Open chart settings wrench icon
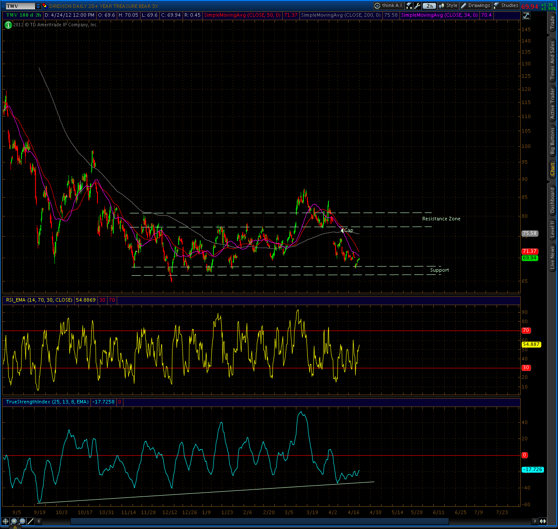This screenshot has width=558, height=529. (x=418, y=6)
